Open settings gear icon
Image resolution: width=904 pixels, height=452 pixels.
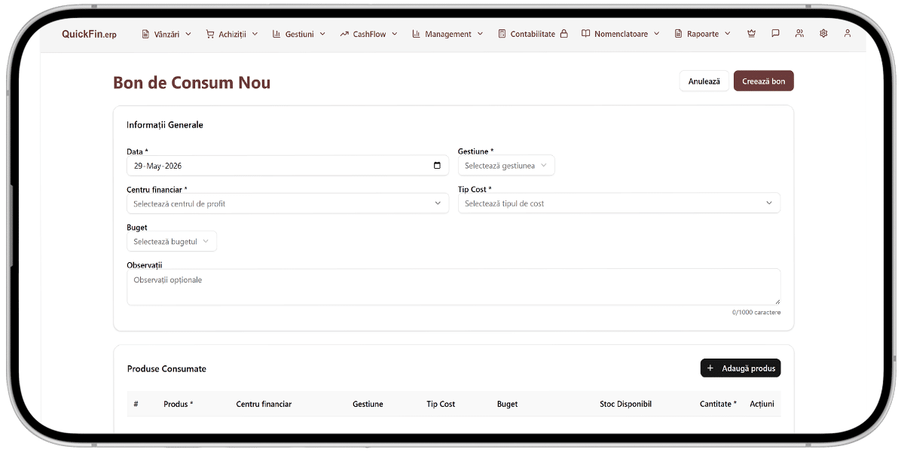pyautogui.click(x=823, y=34)
